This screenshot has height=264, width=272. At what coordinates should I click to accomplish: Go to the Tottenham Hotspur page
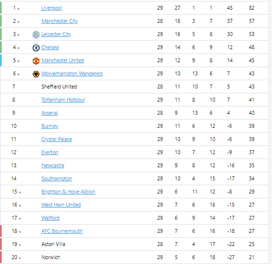(x=63, y=100)
